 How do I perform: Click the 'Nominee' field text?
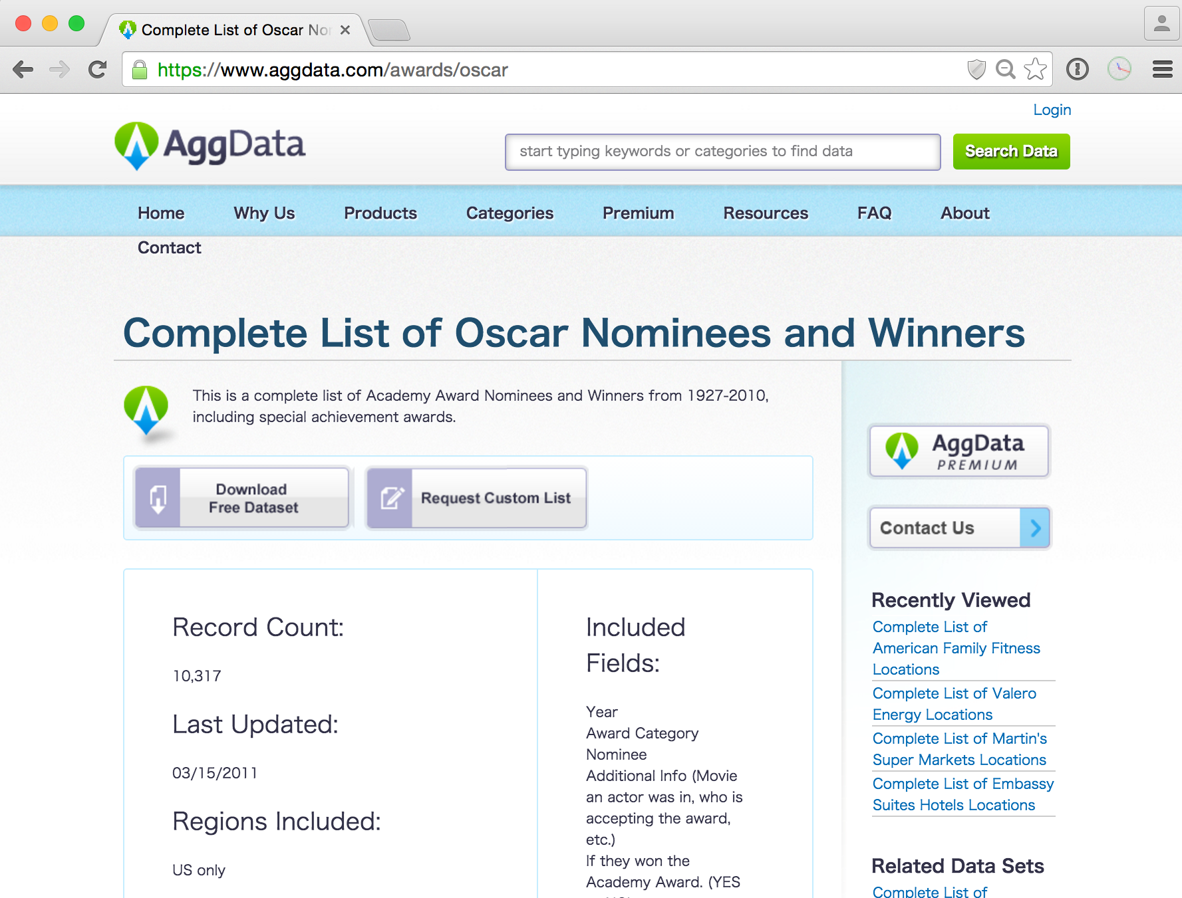(617, 754)
